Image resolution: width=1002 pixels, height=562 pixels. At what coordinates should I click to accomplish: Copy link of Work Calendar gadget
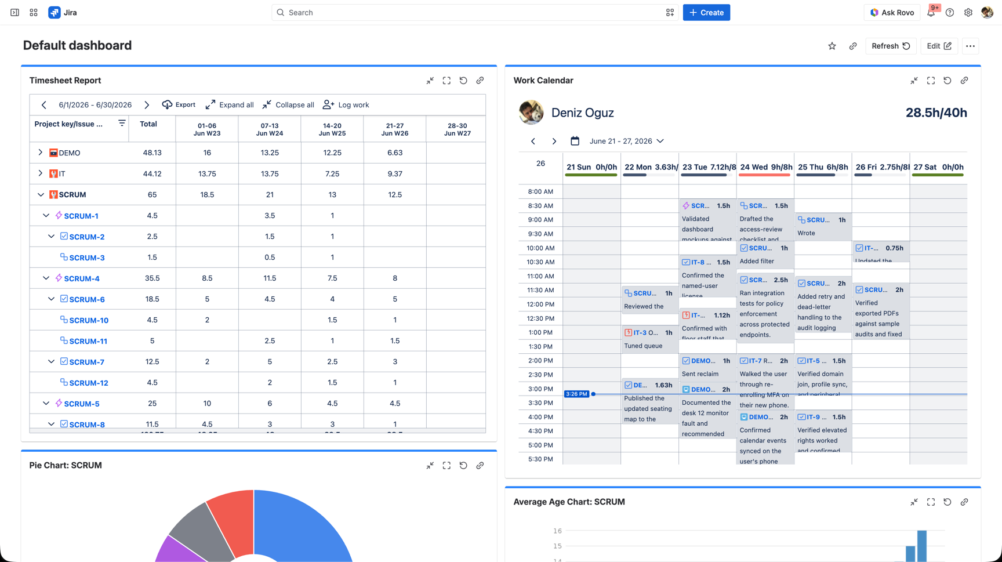(x=964, y=81)
